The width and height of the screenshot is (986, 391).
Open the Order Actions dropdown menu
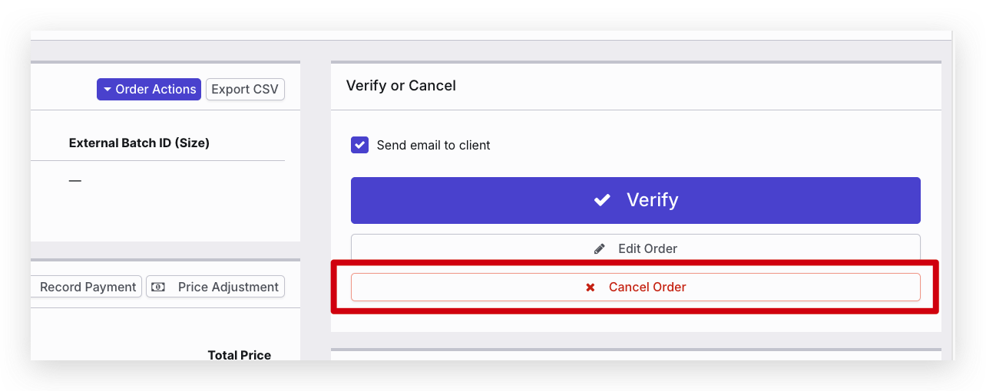(149, 90)
